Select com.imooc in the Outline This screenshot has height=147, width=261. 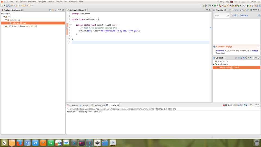click(x=223, y=61)
